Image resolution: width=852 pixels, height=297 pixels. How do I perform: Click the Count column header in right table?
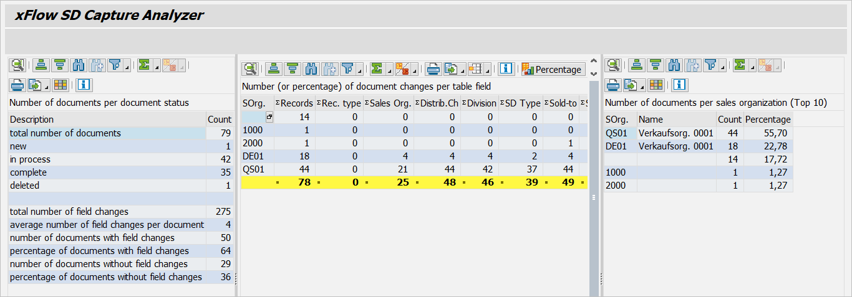point(729,119)
